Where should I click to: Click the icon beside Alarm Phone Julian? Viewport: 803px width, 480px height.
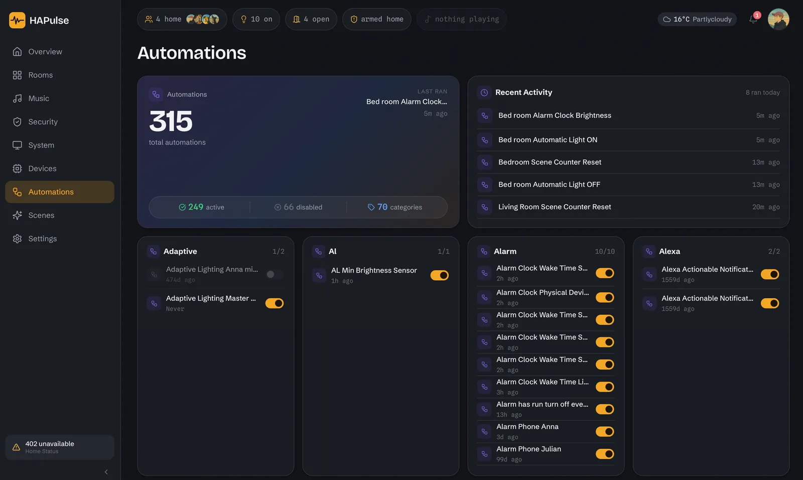pos(484,454)
